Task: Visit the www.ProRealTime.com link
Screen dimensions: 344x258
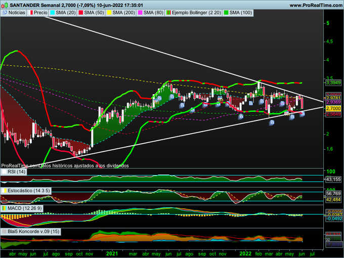Action: (316, 5)
